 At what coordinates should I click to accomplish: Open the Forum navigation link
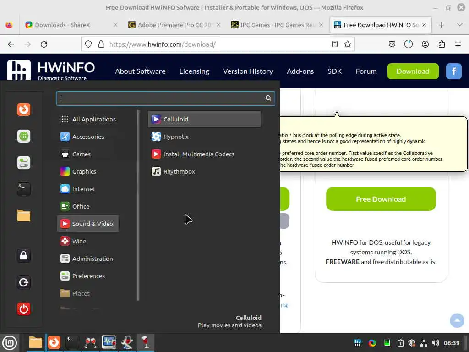pos(366,71)
